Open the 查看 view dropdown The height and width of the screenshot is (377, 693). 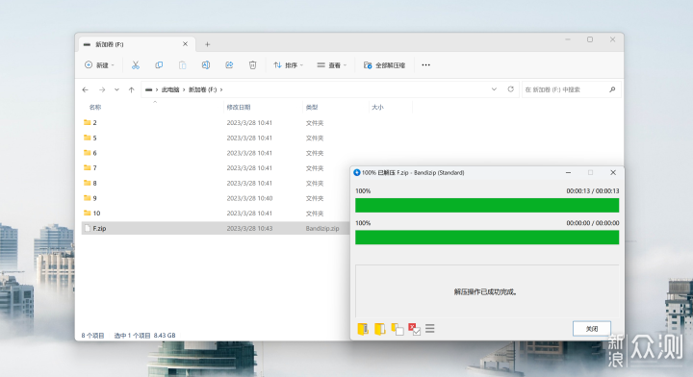pos(331,64)
